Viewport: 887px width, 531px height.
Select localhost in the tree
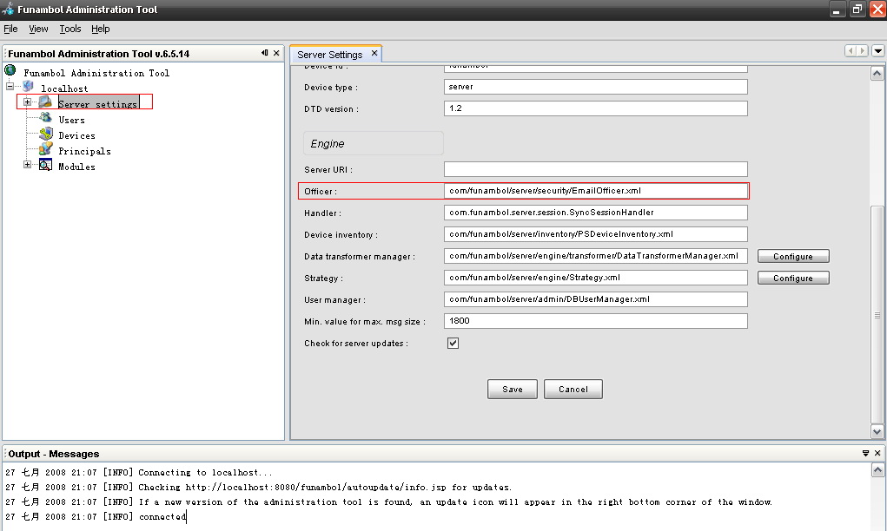[64, 88]
